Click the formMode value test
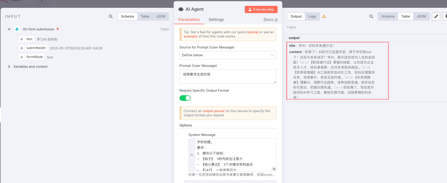Screen dimensions: 447x183 click(x=50, y=57)
